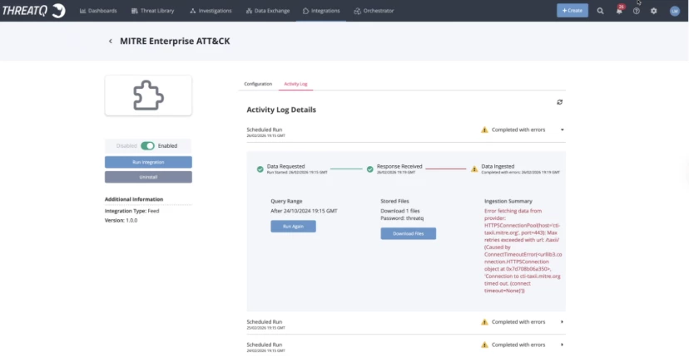Screen dimensions: 689x357
Task: Click the Download Files button
Action: coord(409,234)
